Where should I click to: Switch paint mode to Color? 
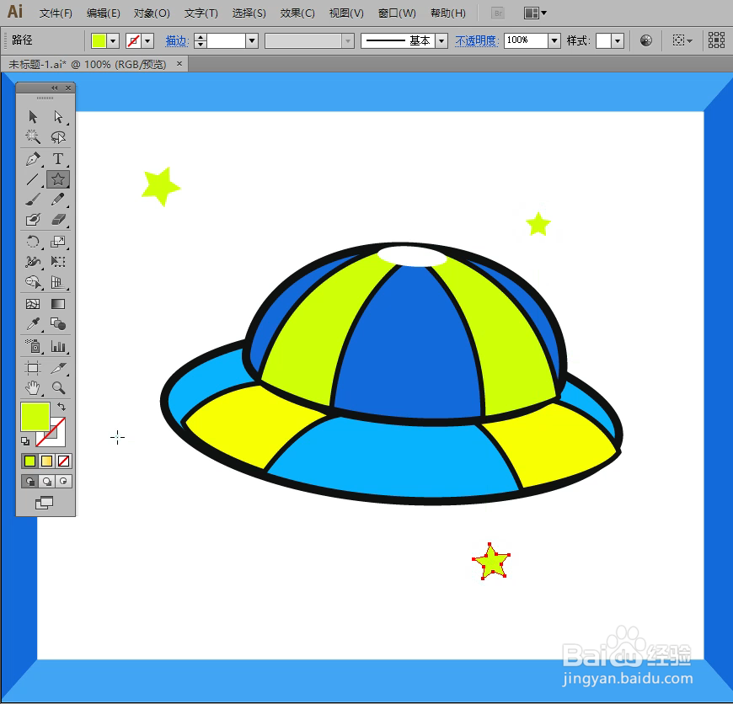pyautogui.click(x=29, y=461)
